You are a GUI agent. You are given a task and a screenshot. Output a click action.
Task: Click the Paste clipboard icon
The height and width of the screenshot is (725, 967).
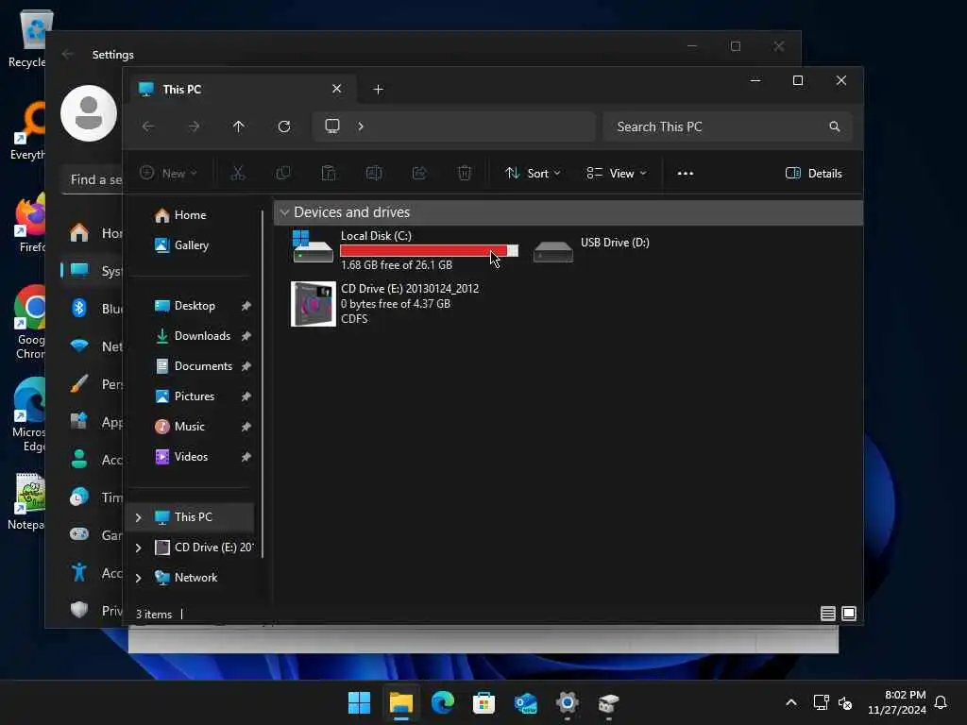click(x=329, y=174)
